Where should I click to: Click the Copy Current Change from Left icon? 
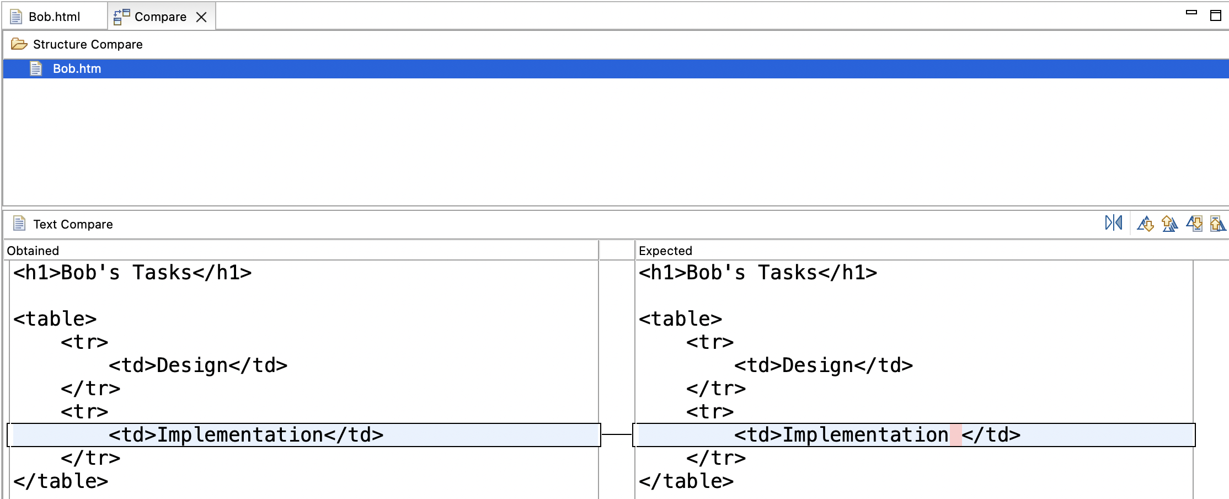tap(1195, 224)
